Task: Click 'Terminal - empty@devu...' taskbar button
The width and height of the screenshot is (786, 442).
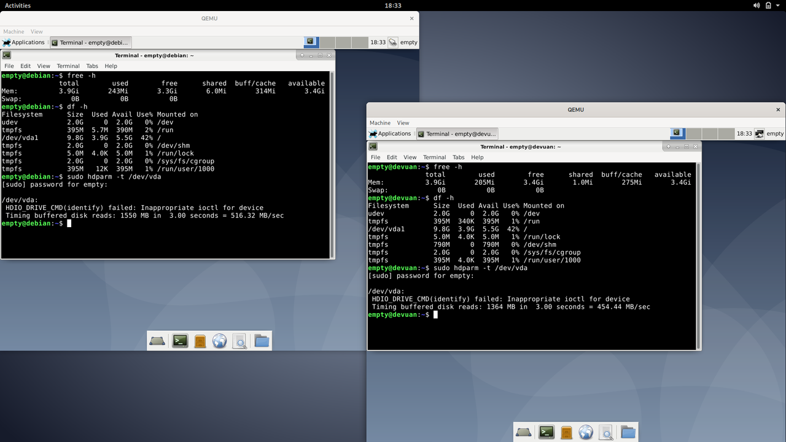Action: [x=457, y=134]
